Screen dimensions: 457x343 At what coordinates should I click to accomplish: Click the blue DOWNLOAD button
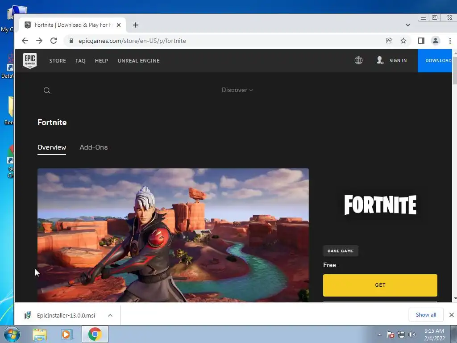(x=435, y=61)
